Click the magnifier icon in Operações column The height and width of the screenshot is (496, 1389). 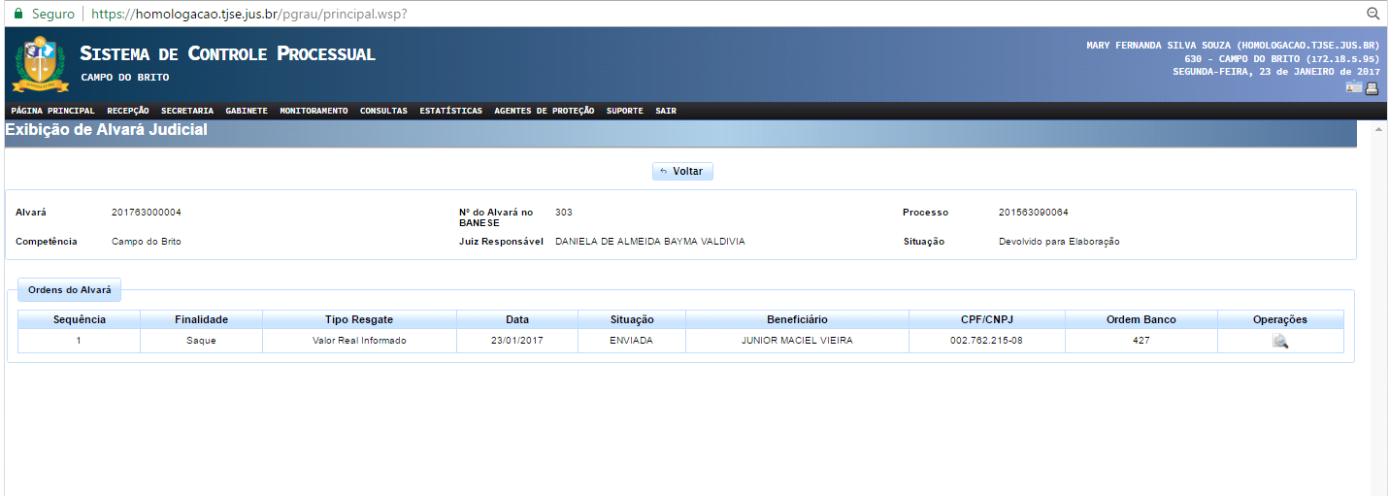[x=1280, y=341]
